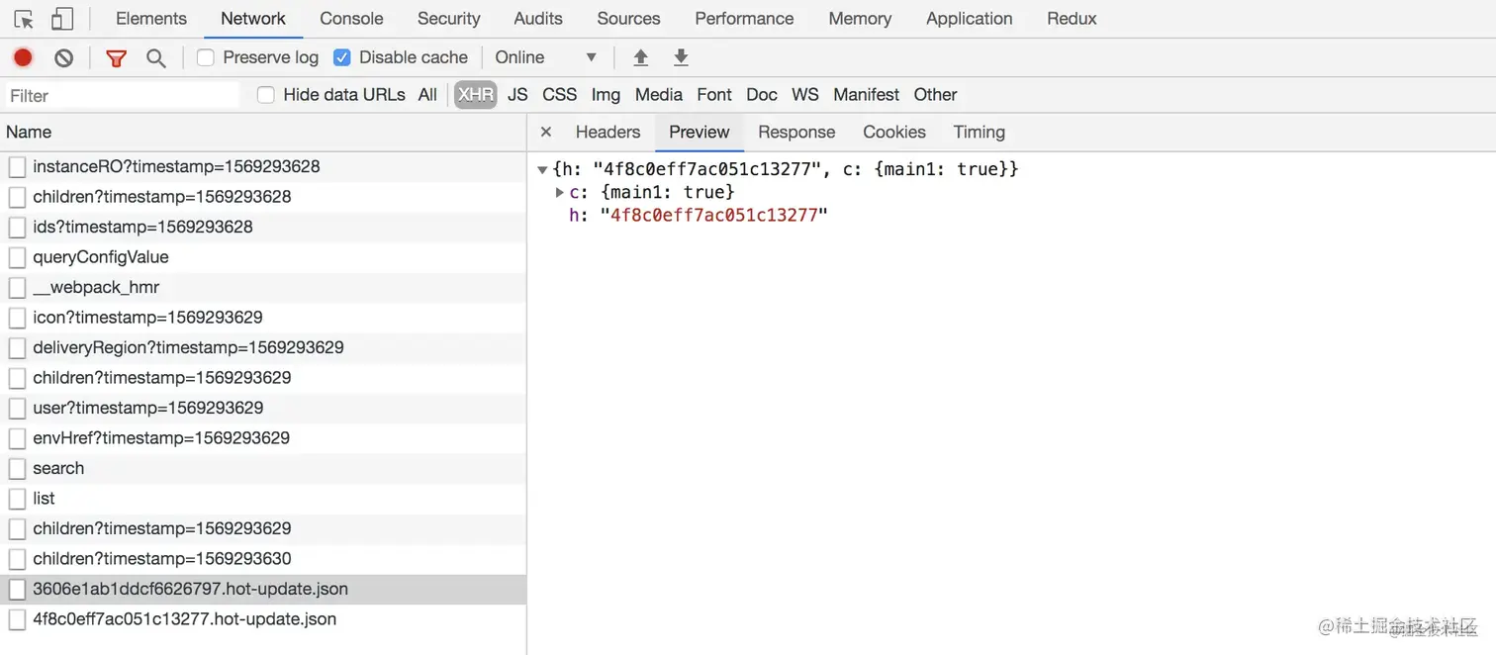Open the Online throttling dropdown
The width and height of the screenshot is (1496, 655).
tap(546, 57)
